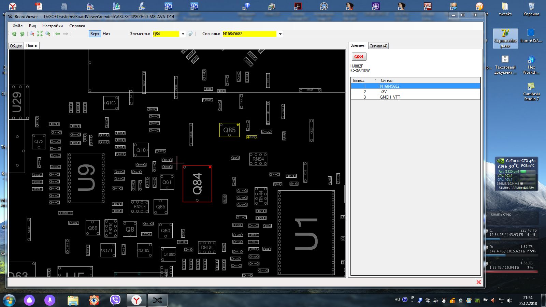Image resolution: width=546 pixels, height=307 pixels.
Task: Select component RN44 on the board
Action: tap(261, 196)
